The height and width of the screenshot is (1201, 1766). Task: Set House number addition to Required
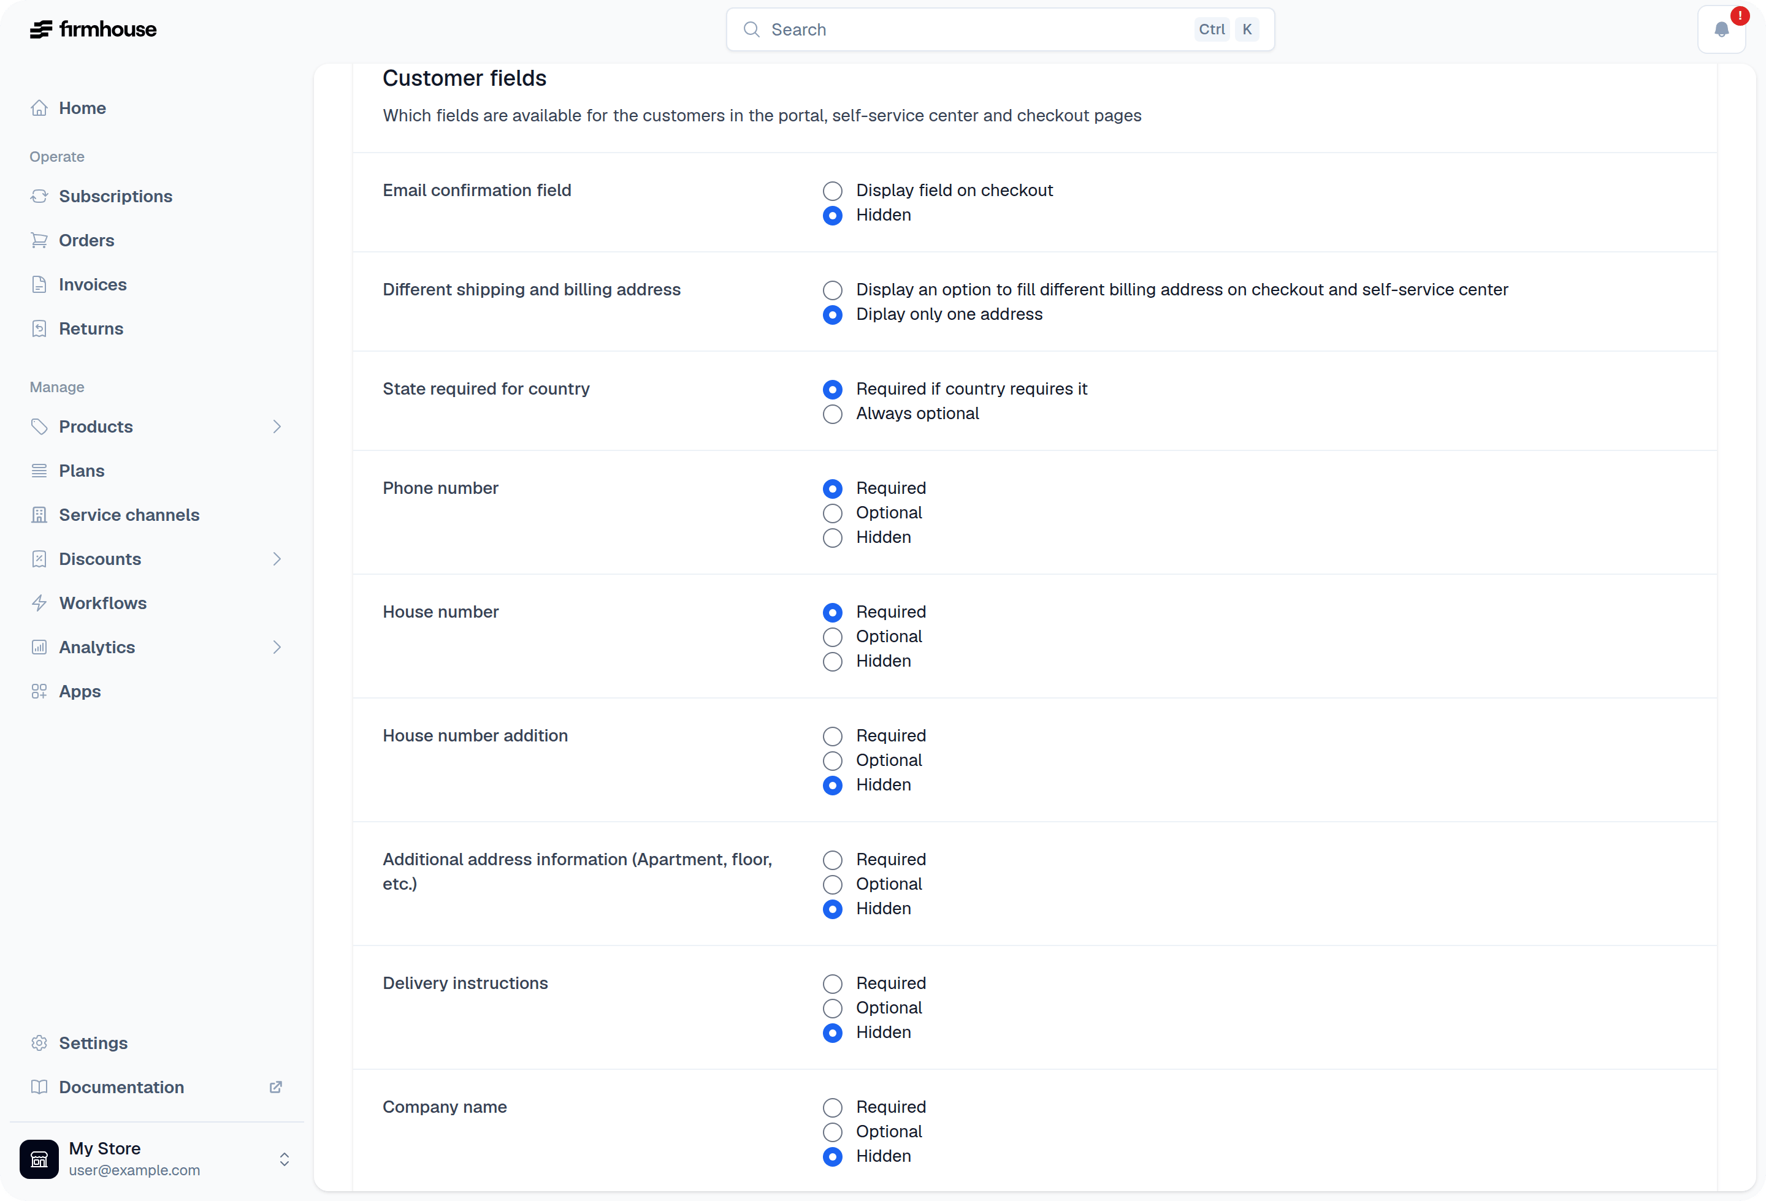(833, 737)
